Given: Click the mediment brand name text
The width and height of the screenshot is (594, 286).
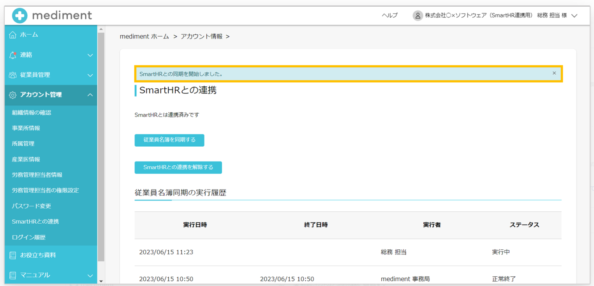Looking at the screenshot, I should 62,16.
